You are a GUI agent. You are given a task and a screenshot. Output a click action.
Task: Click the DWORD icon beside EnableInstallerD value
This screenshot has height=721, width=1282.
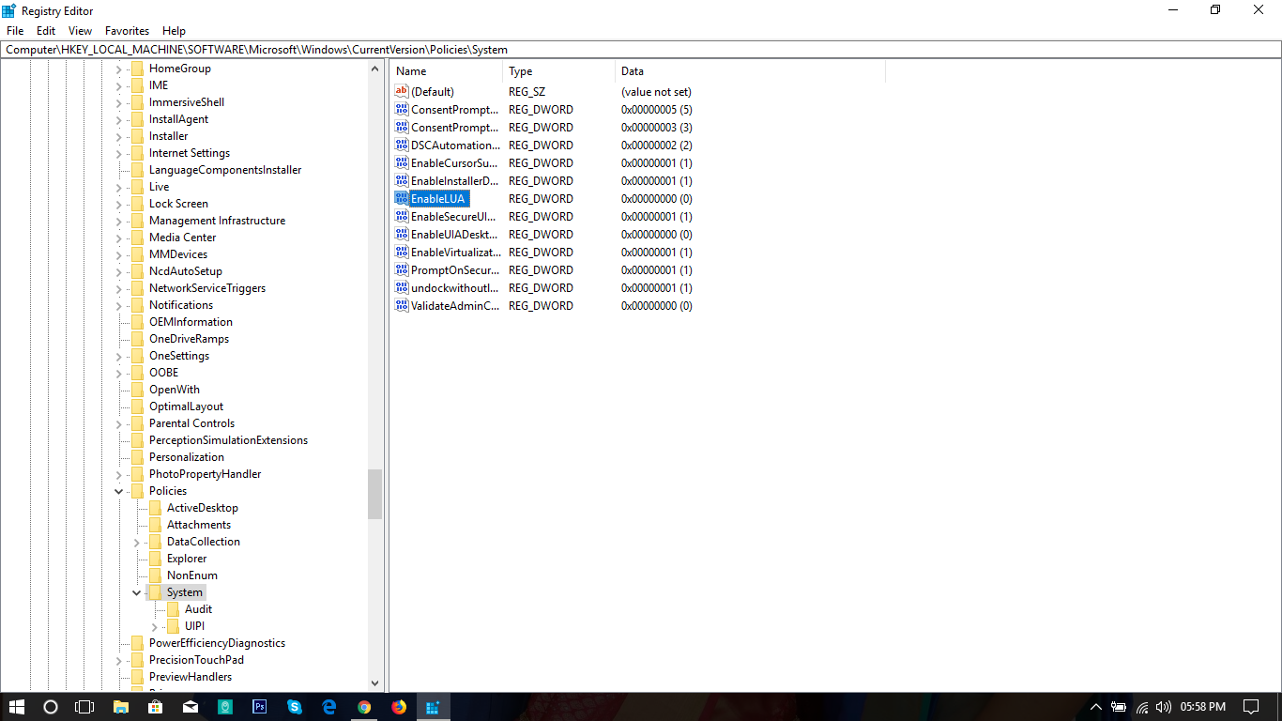[x=402, y=181]
